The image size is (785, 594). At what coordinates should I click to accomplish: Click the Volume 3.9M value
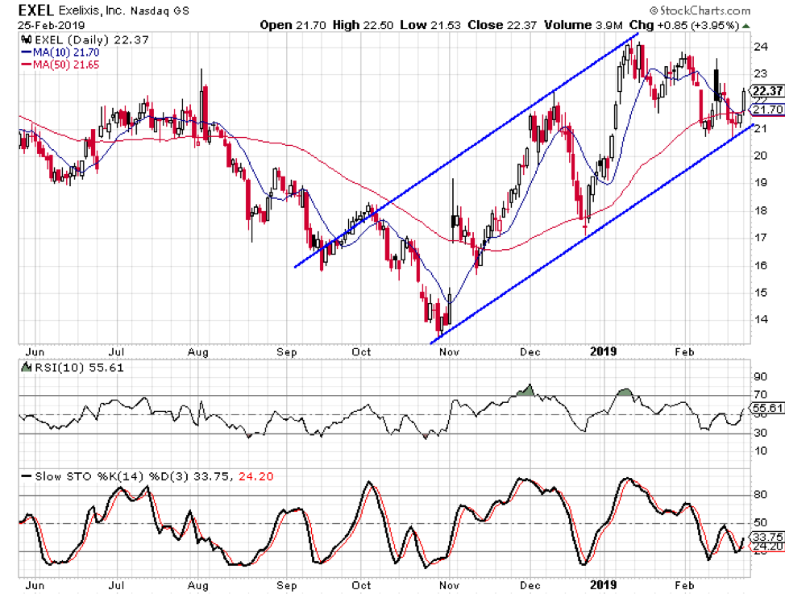point(584,25)
